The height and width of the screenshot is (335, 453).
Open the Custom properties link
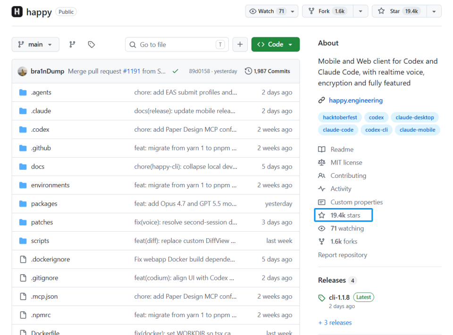(x=357, y=202)
